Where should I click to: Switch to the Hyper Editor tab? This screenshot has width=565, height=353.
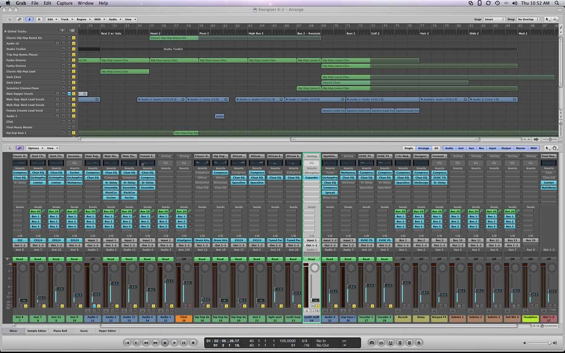coord(108,331)
